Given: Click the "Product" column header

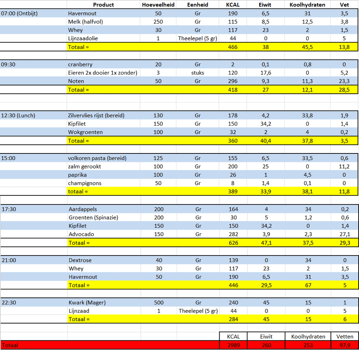Looking at the screenshot, I should [103, 5].
